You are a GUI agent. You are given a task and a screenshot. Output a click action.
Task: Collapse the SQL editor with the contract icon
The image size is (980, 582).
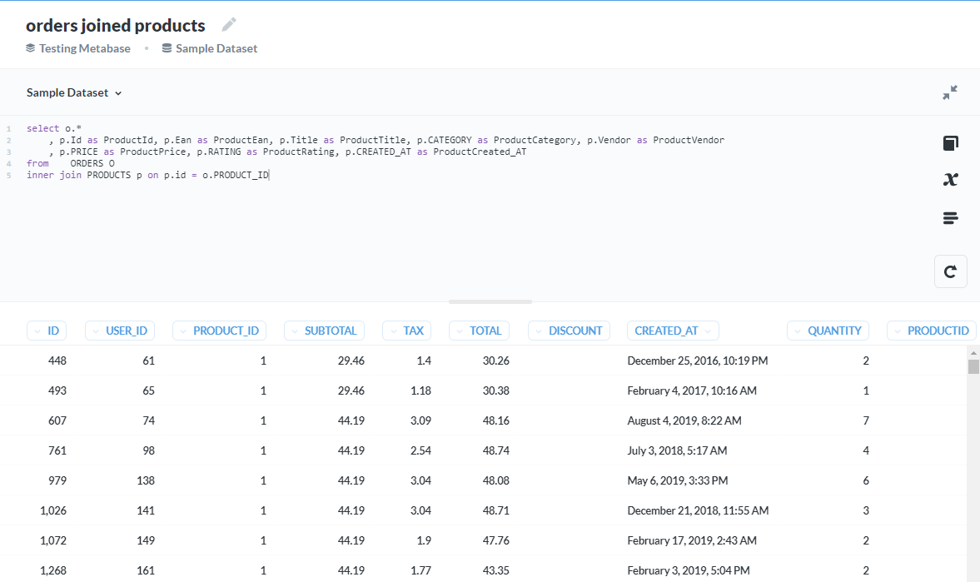950,92
